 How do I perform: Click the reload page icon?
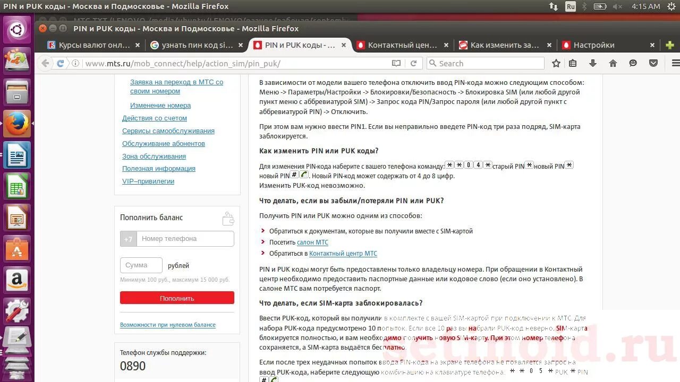(413, 63)
